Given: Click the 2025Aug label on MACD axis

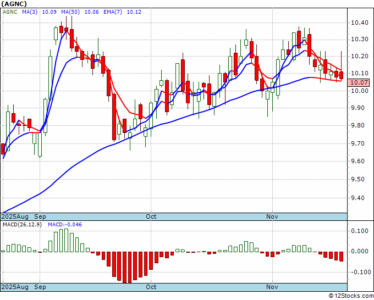Looking at the screenshot, I should [x=15, y=287].
